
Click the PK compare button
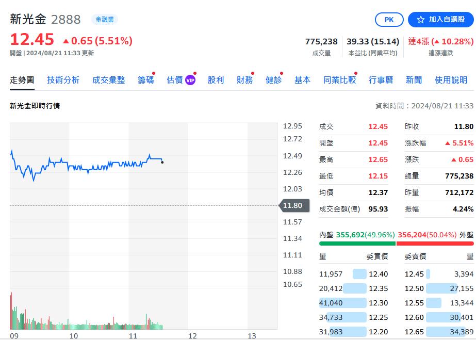click(389, 20)
